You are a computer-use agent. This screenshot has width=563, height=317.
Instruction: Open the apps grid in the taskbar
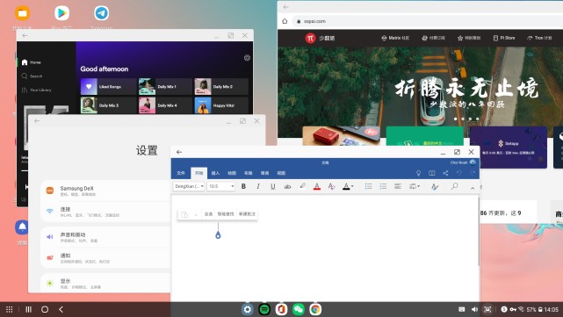point(10,309)
